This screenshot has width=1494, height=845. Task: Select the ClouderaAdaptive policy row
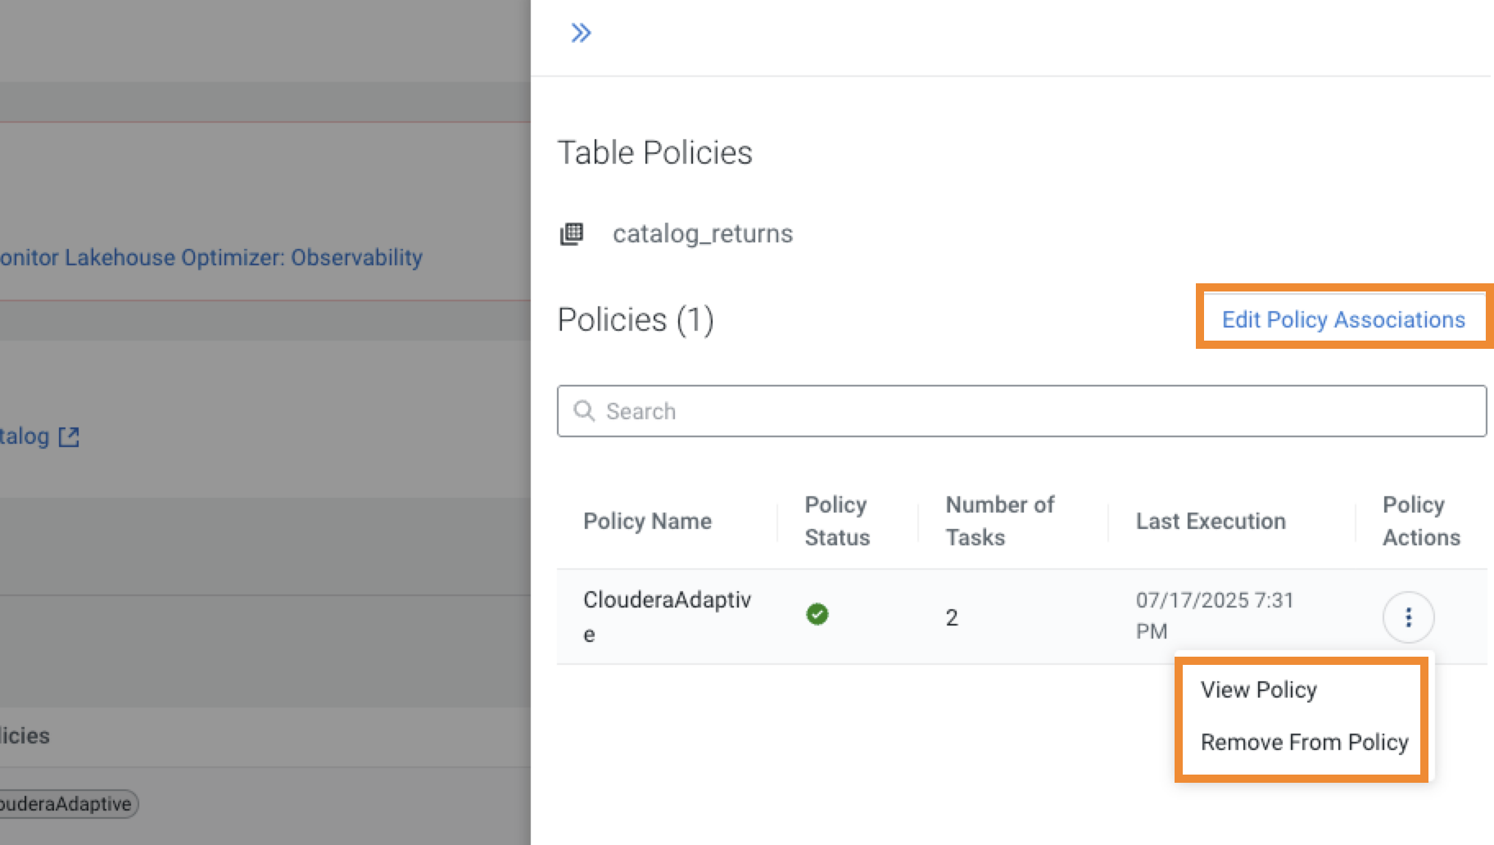(668, 616)
